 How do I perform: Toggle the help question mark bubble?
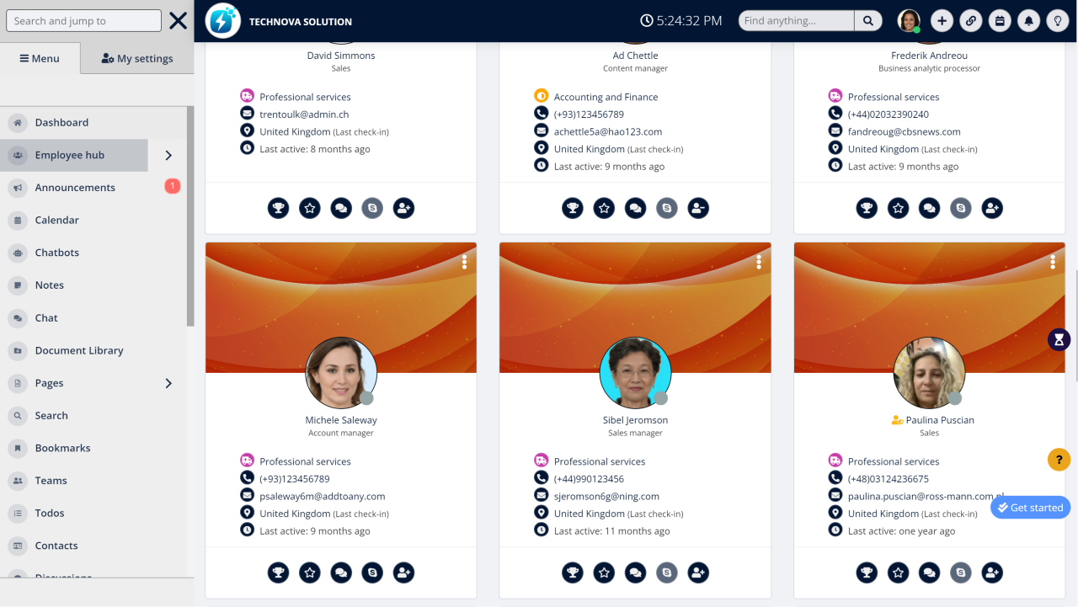click(1059, 460)
